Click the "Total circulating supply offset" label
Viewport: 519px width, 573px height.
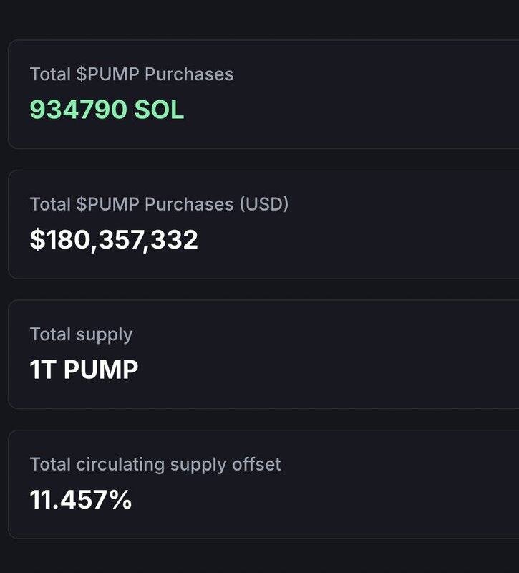click(155, 464)
